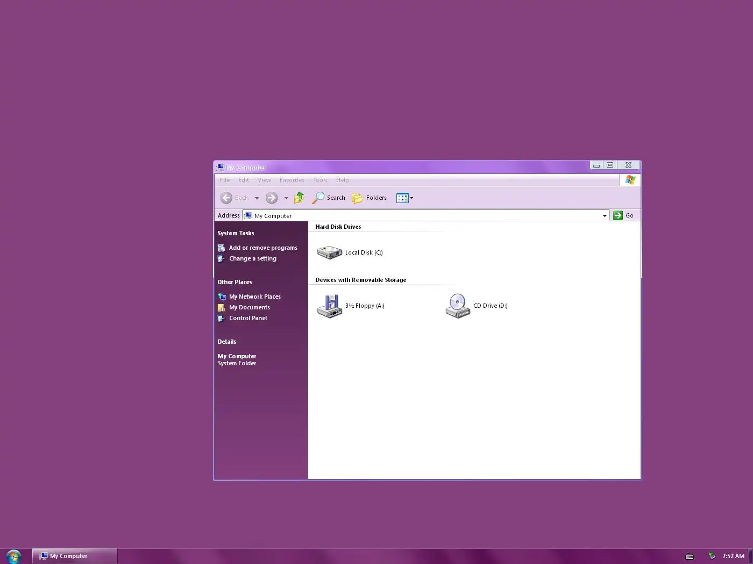Open the Tools menu

point(320,180)
